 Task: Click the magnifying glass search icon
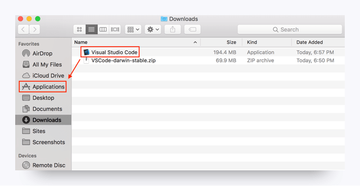click(x=275, y=29)
